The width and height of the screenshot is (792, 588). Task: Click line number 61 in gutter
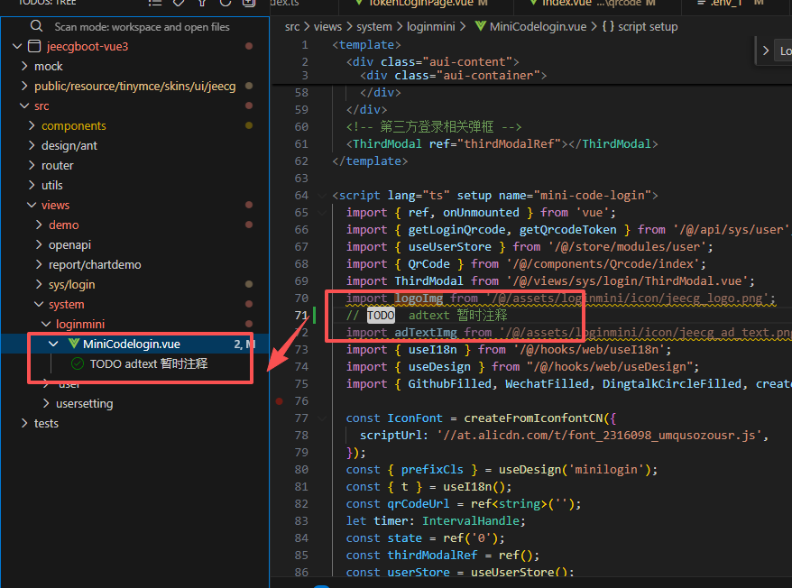click(301, 144)
